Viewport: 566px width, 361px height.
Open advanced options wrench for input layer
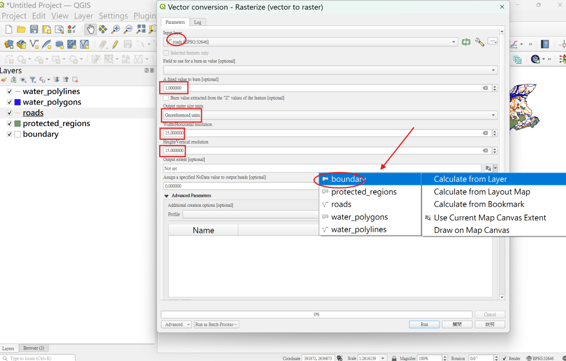point(479,42)
